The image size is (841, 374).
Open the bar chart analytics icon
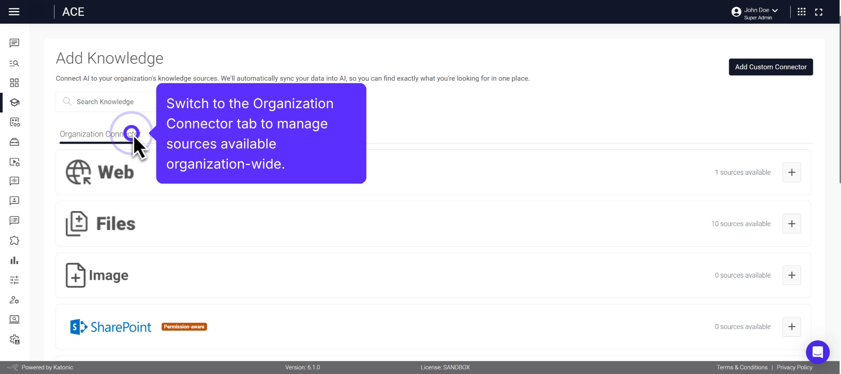[14, 260]
